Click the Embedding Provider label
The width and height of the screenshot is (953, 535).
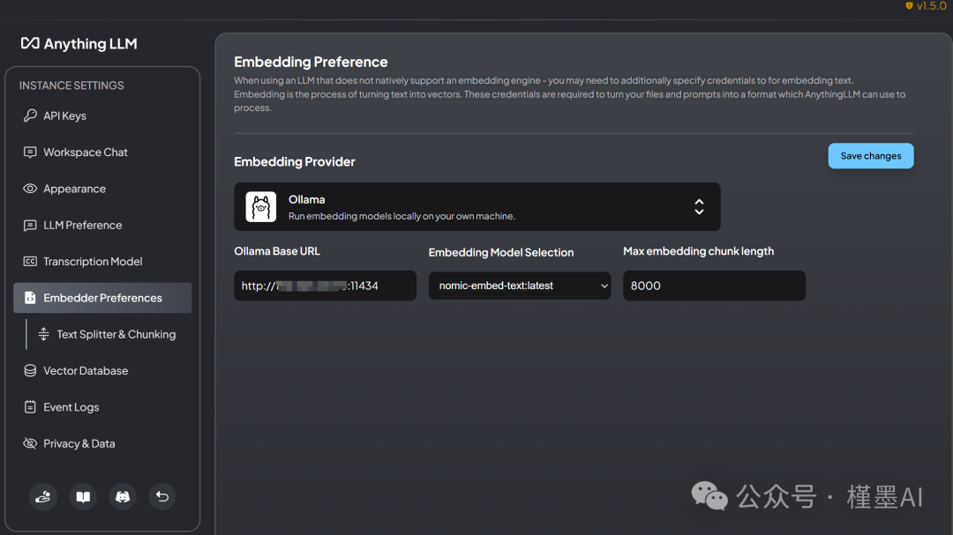(x=294, y=161)
